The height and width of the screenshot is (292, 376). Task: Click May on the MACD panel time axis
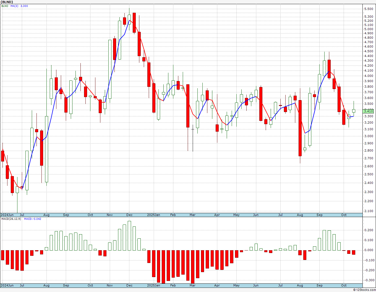(236, 285)
